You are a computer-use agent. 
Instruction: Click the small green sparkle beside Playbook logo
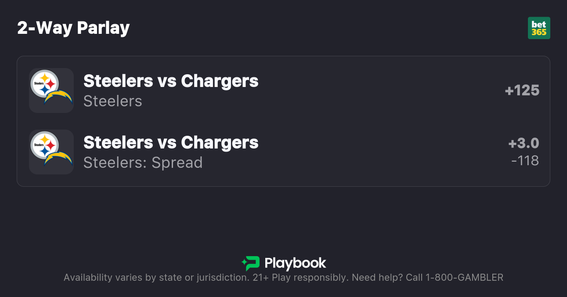coord(244,264)
